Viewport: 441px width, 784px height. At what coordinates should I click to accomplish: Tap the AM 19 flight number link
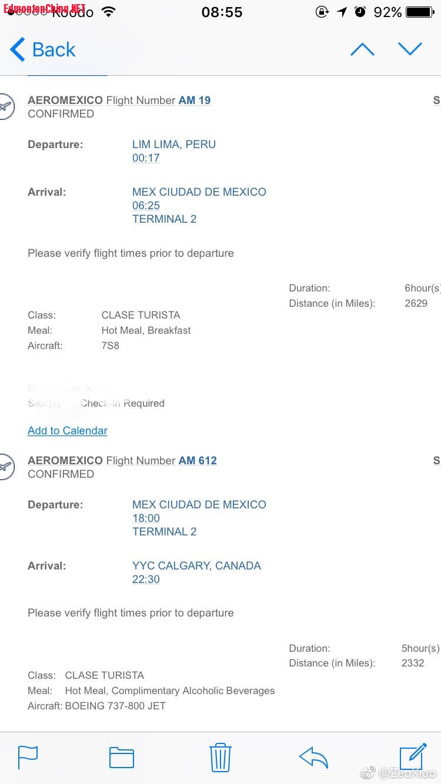195,100
